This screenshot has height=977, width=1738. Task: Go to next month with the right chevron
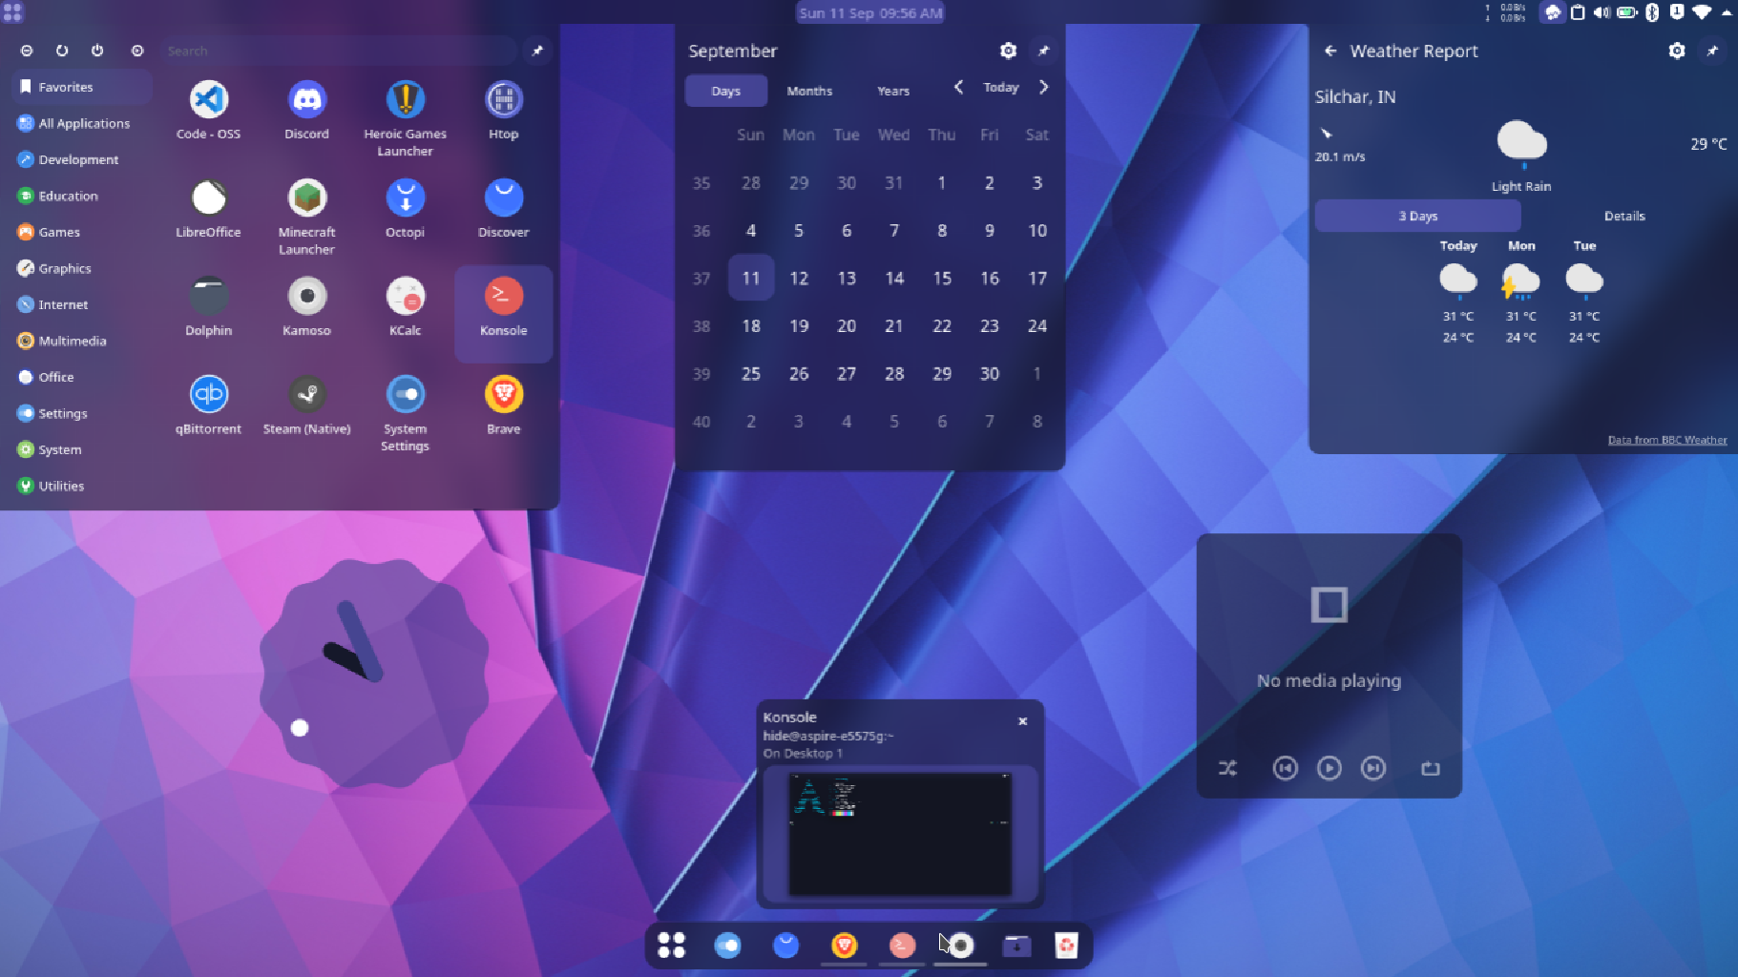click(1044, 87)
